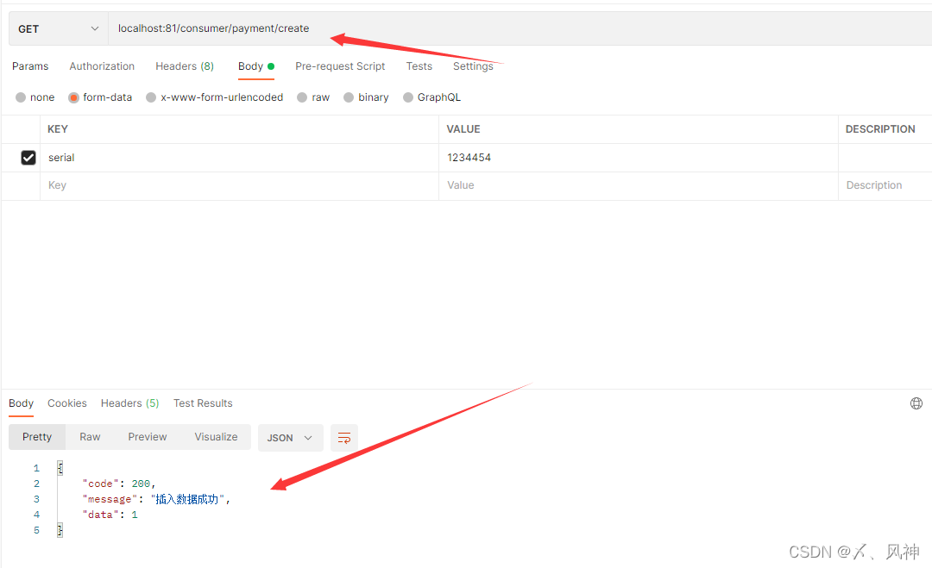Select the binary body option
Screen dimensions: 932x568
(x=349, y=97)
